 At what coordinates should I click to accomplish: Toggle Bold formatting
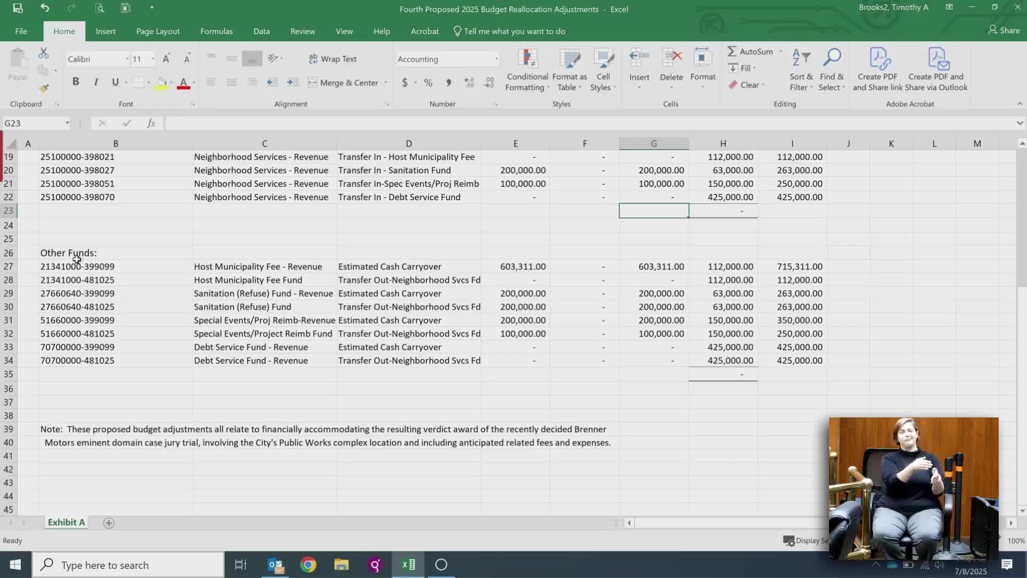(75, 82)
